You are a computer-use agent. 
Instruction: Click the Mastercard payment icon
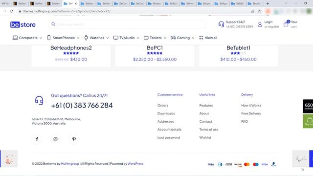click(x=246, y=164)
